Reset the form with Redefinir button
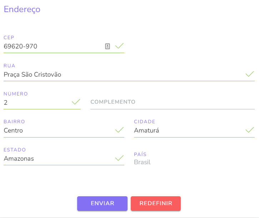 tap(156, 203)
